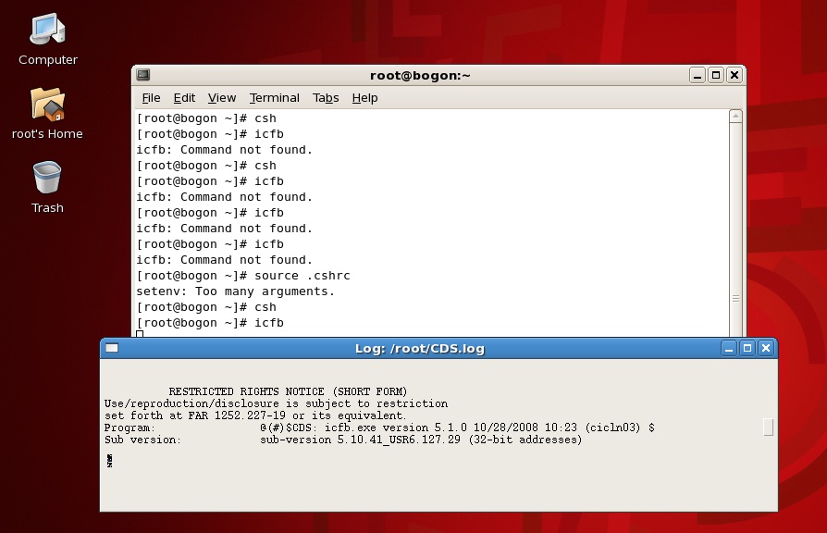The width and height of the screenshot is (827, 533).
Task: Click the 'source .cshrc' command line
Action: pyautogui.click(x=243, y=276)
